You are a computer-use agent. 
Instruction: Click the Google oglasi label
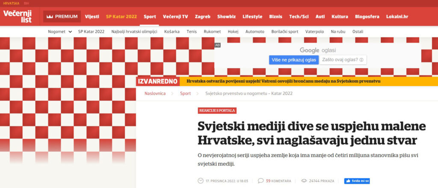click(318, 50)
